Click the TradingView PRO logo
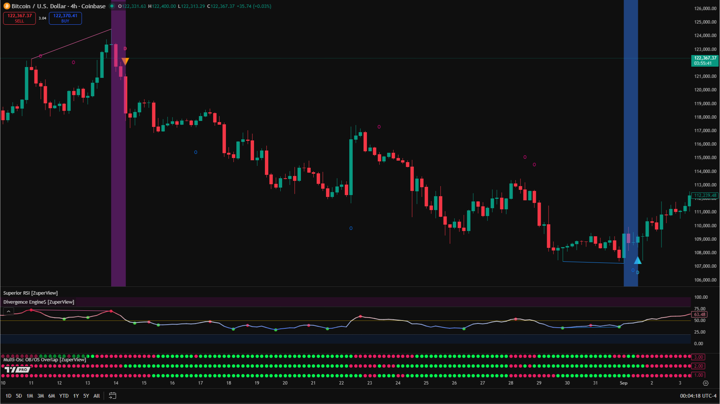 click(17, 370)
